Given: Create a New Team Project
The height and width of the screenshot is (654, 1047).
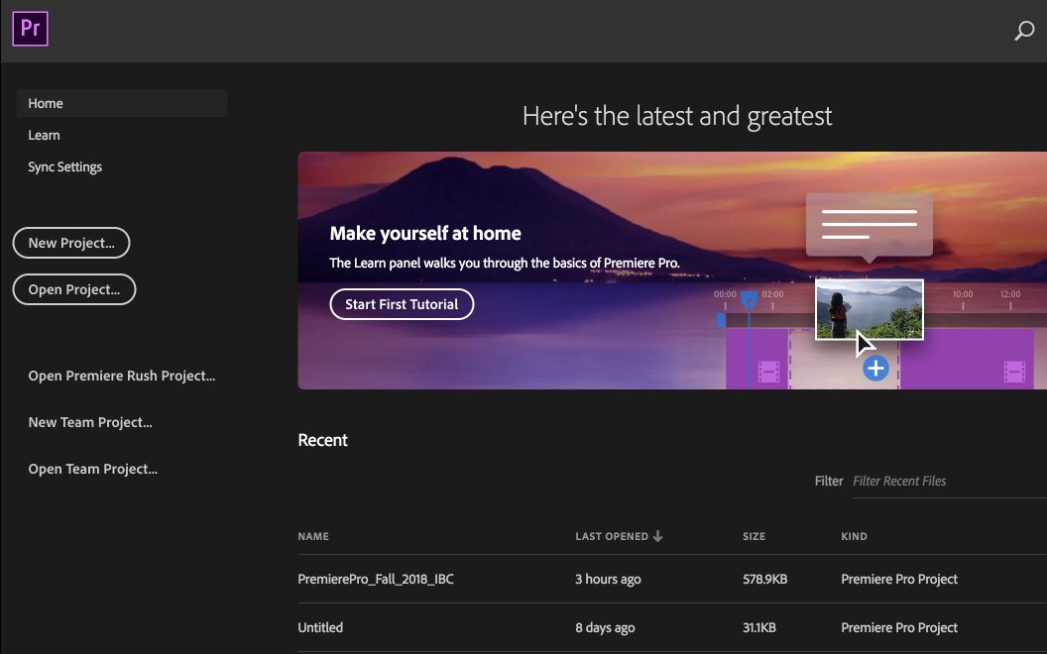Looking at the screenshot, I should (x=90, y=422).
